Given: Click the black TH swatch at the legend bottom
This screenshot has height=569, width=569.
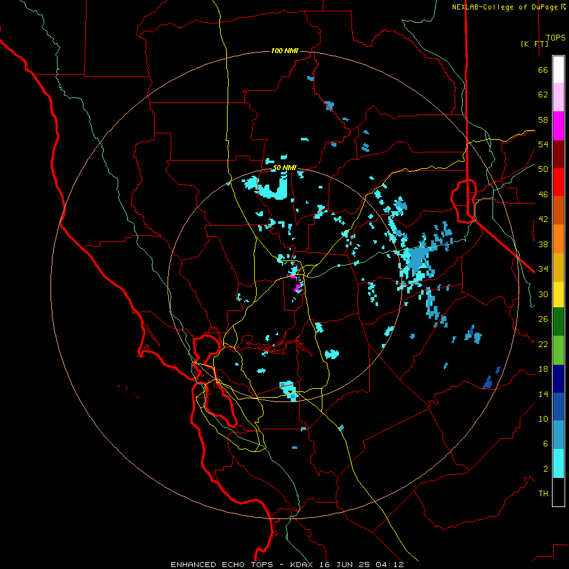Looking at the screenshot, I should pos(558,492).
